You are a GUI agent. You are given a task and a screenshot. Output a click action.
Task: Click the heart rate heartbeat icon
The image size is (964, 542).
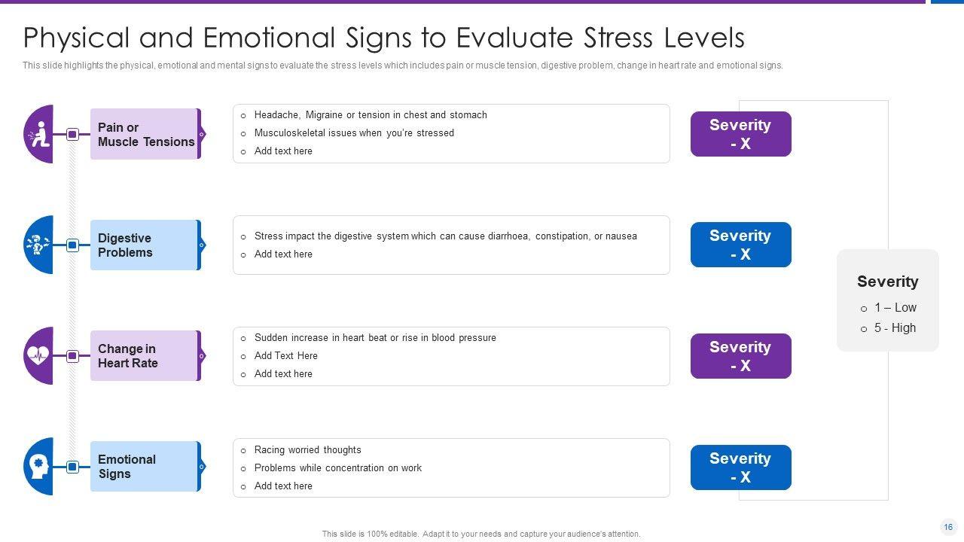(38, 356)
